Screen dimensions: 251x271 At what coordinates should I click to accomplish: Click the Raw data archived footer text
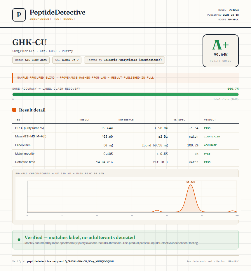click(213, 261)
